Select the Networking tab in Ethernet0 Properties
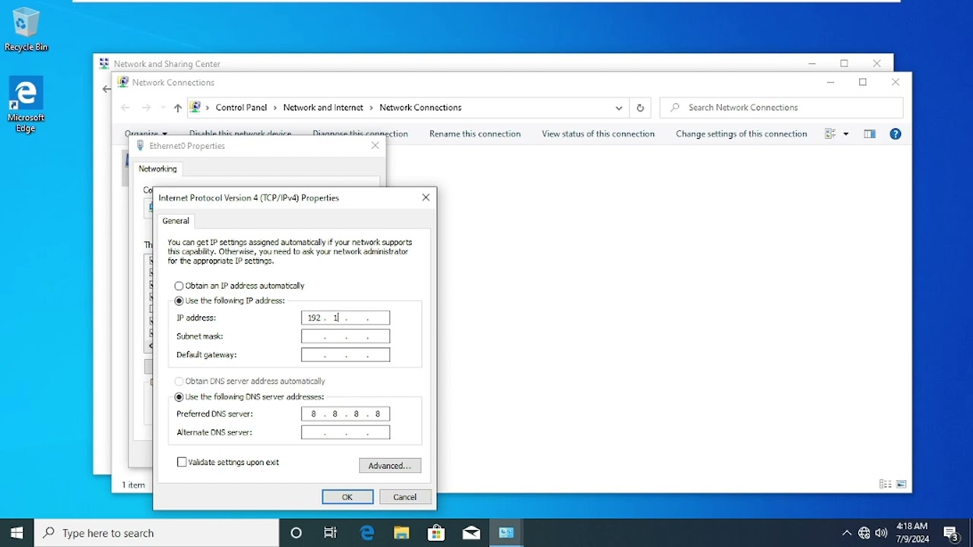The image size is (973, 547). pos(157,169)
